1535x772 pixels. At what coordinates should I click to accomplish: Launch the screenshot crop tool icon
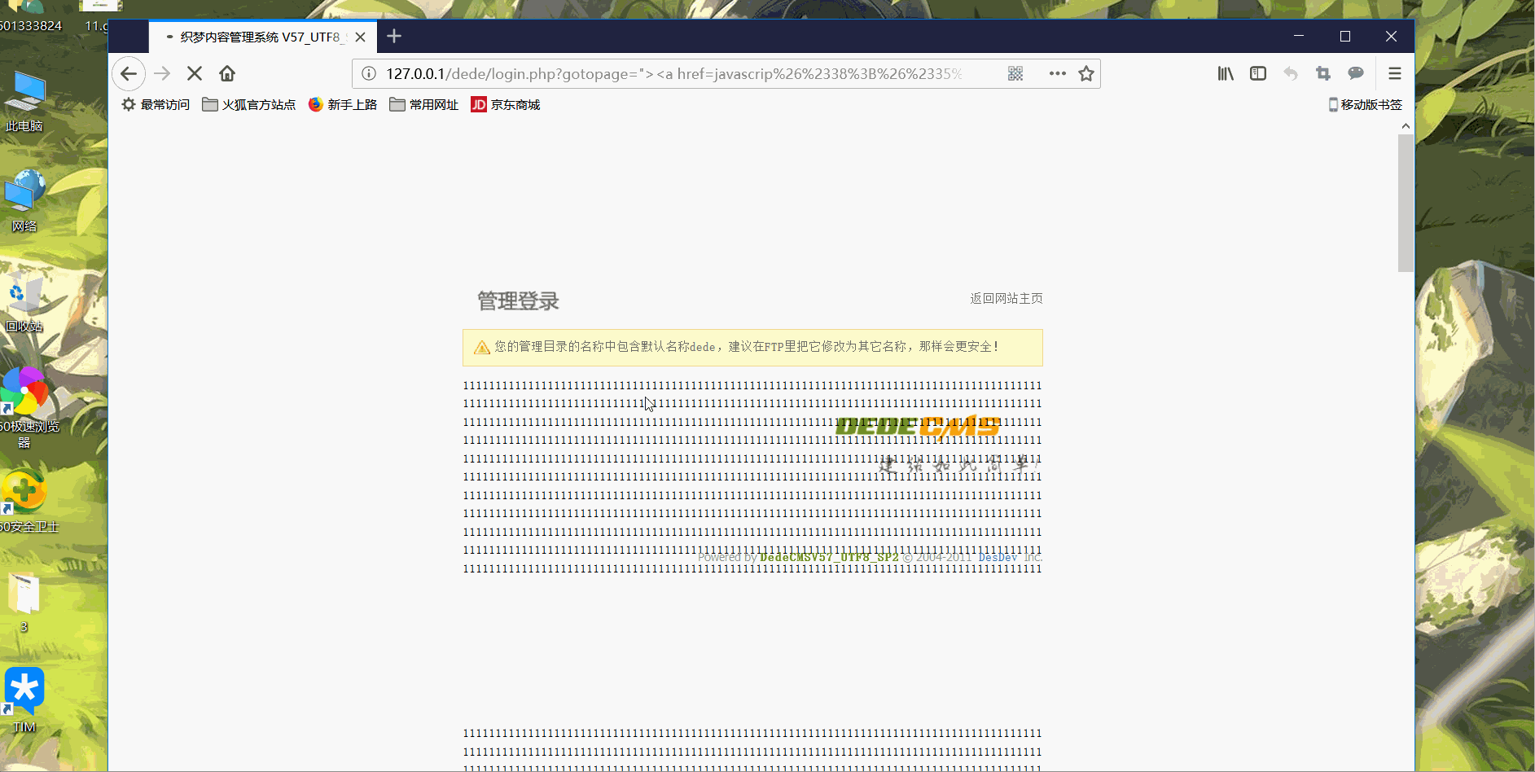point(1323,73)
